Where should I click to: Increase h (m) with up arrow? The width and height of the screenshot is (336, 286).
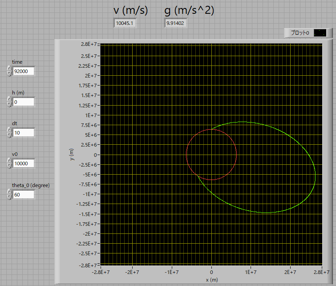9,99
